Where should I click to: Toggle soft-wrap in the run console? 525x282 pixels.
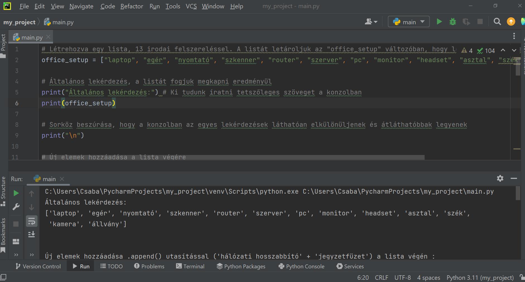(x=31, y=221)
